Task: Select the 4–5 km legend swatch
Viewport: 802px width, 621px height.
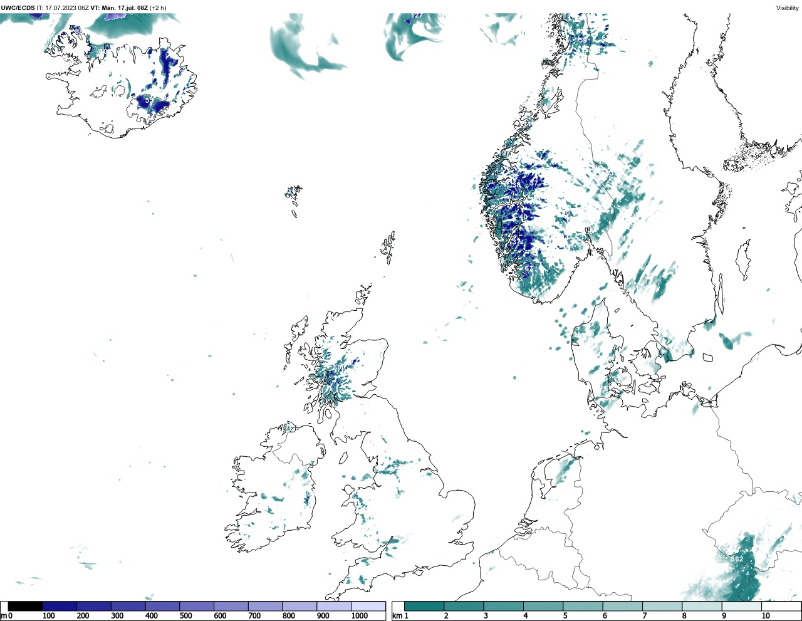Action: (543, 606)
